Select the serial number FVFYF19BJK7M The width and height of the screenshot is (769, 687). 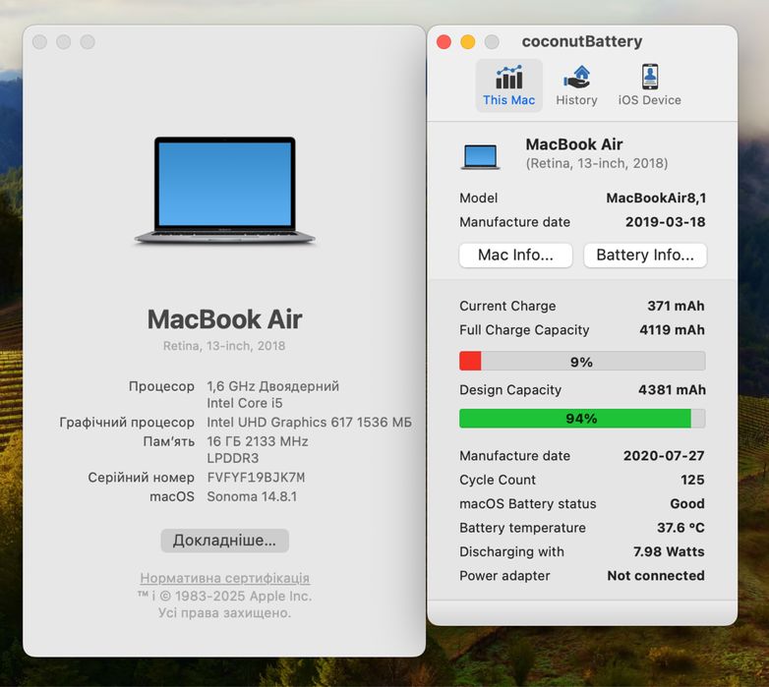click(256, 478)
